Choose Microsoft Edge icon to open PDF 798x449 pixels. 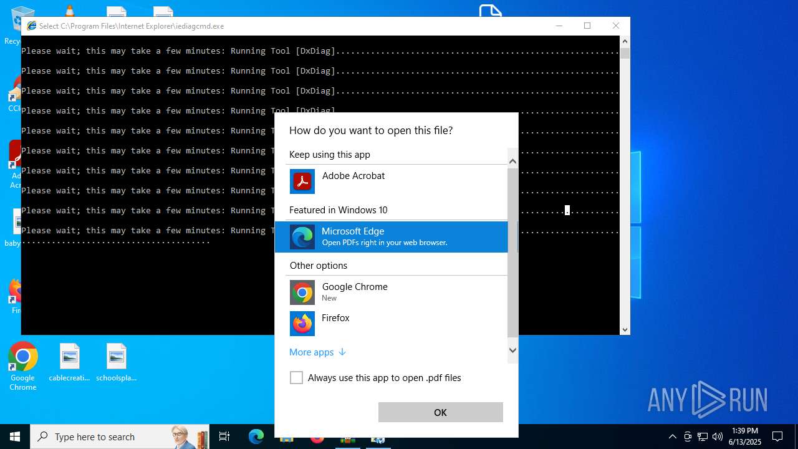[x=302, y=237]
